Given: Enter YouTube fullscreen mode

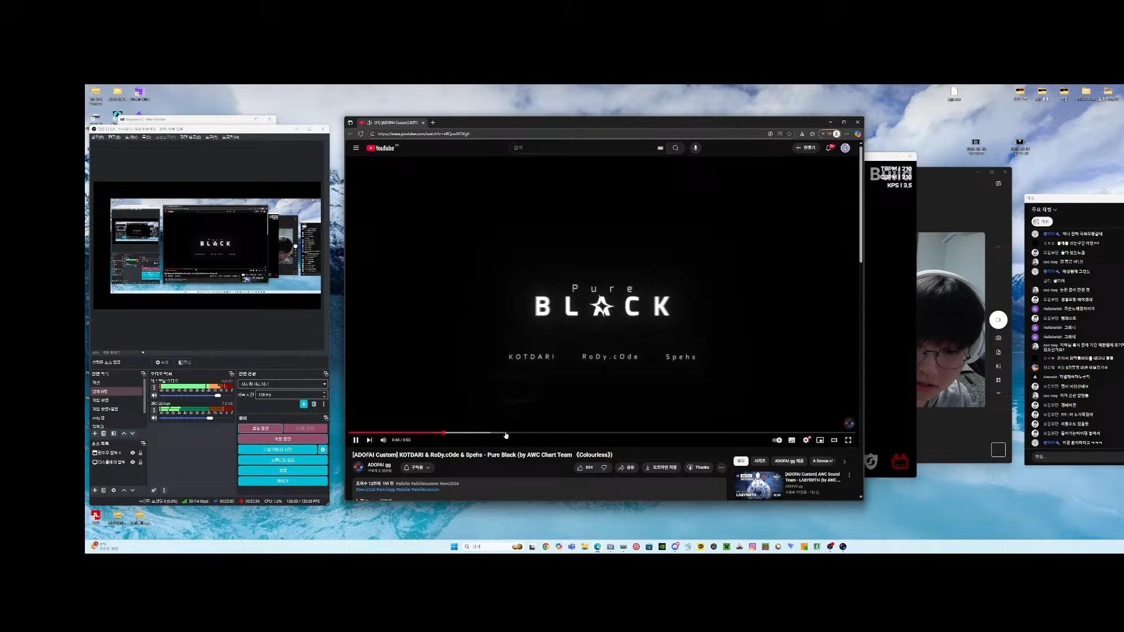Looking at the screenshot, I should pos(848,440).
